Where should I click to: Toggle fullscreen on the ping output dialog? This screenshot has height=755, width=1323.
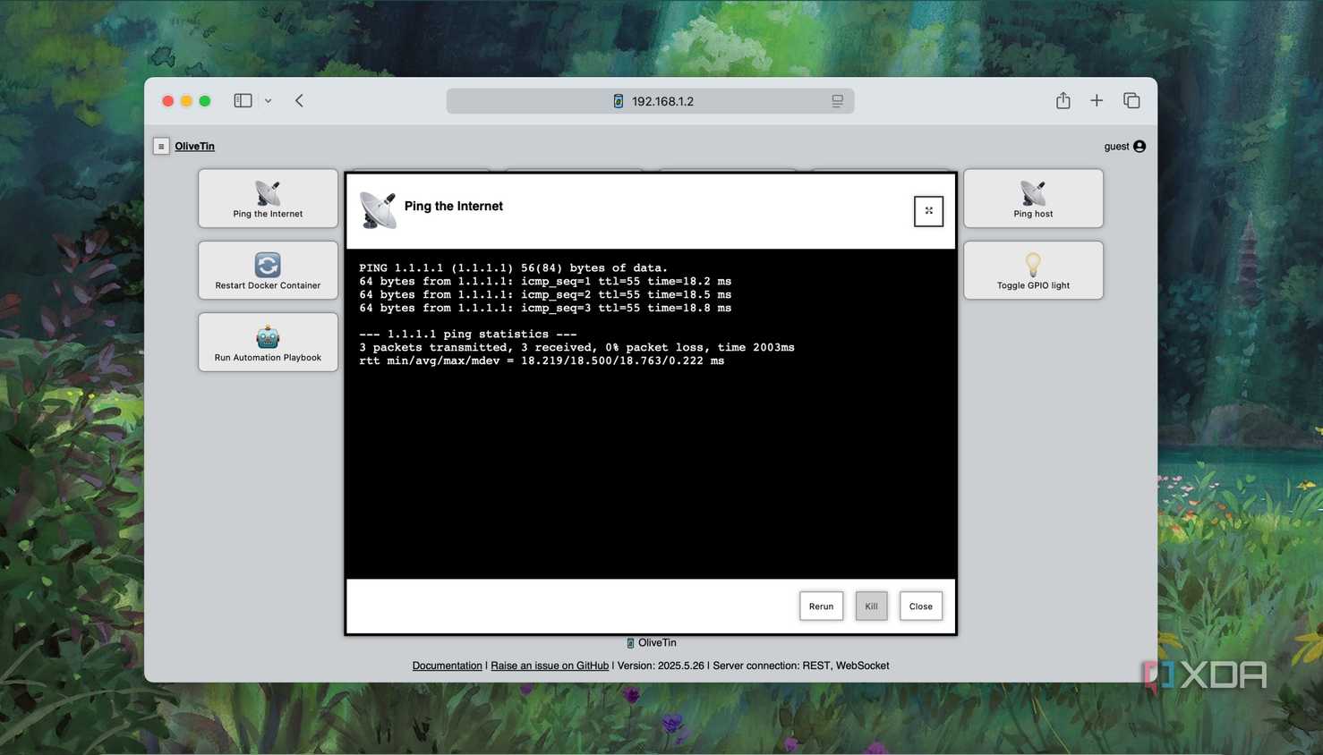click(928, 211)
